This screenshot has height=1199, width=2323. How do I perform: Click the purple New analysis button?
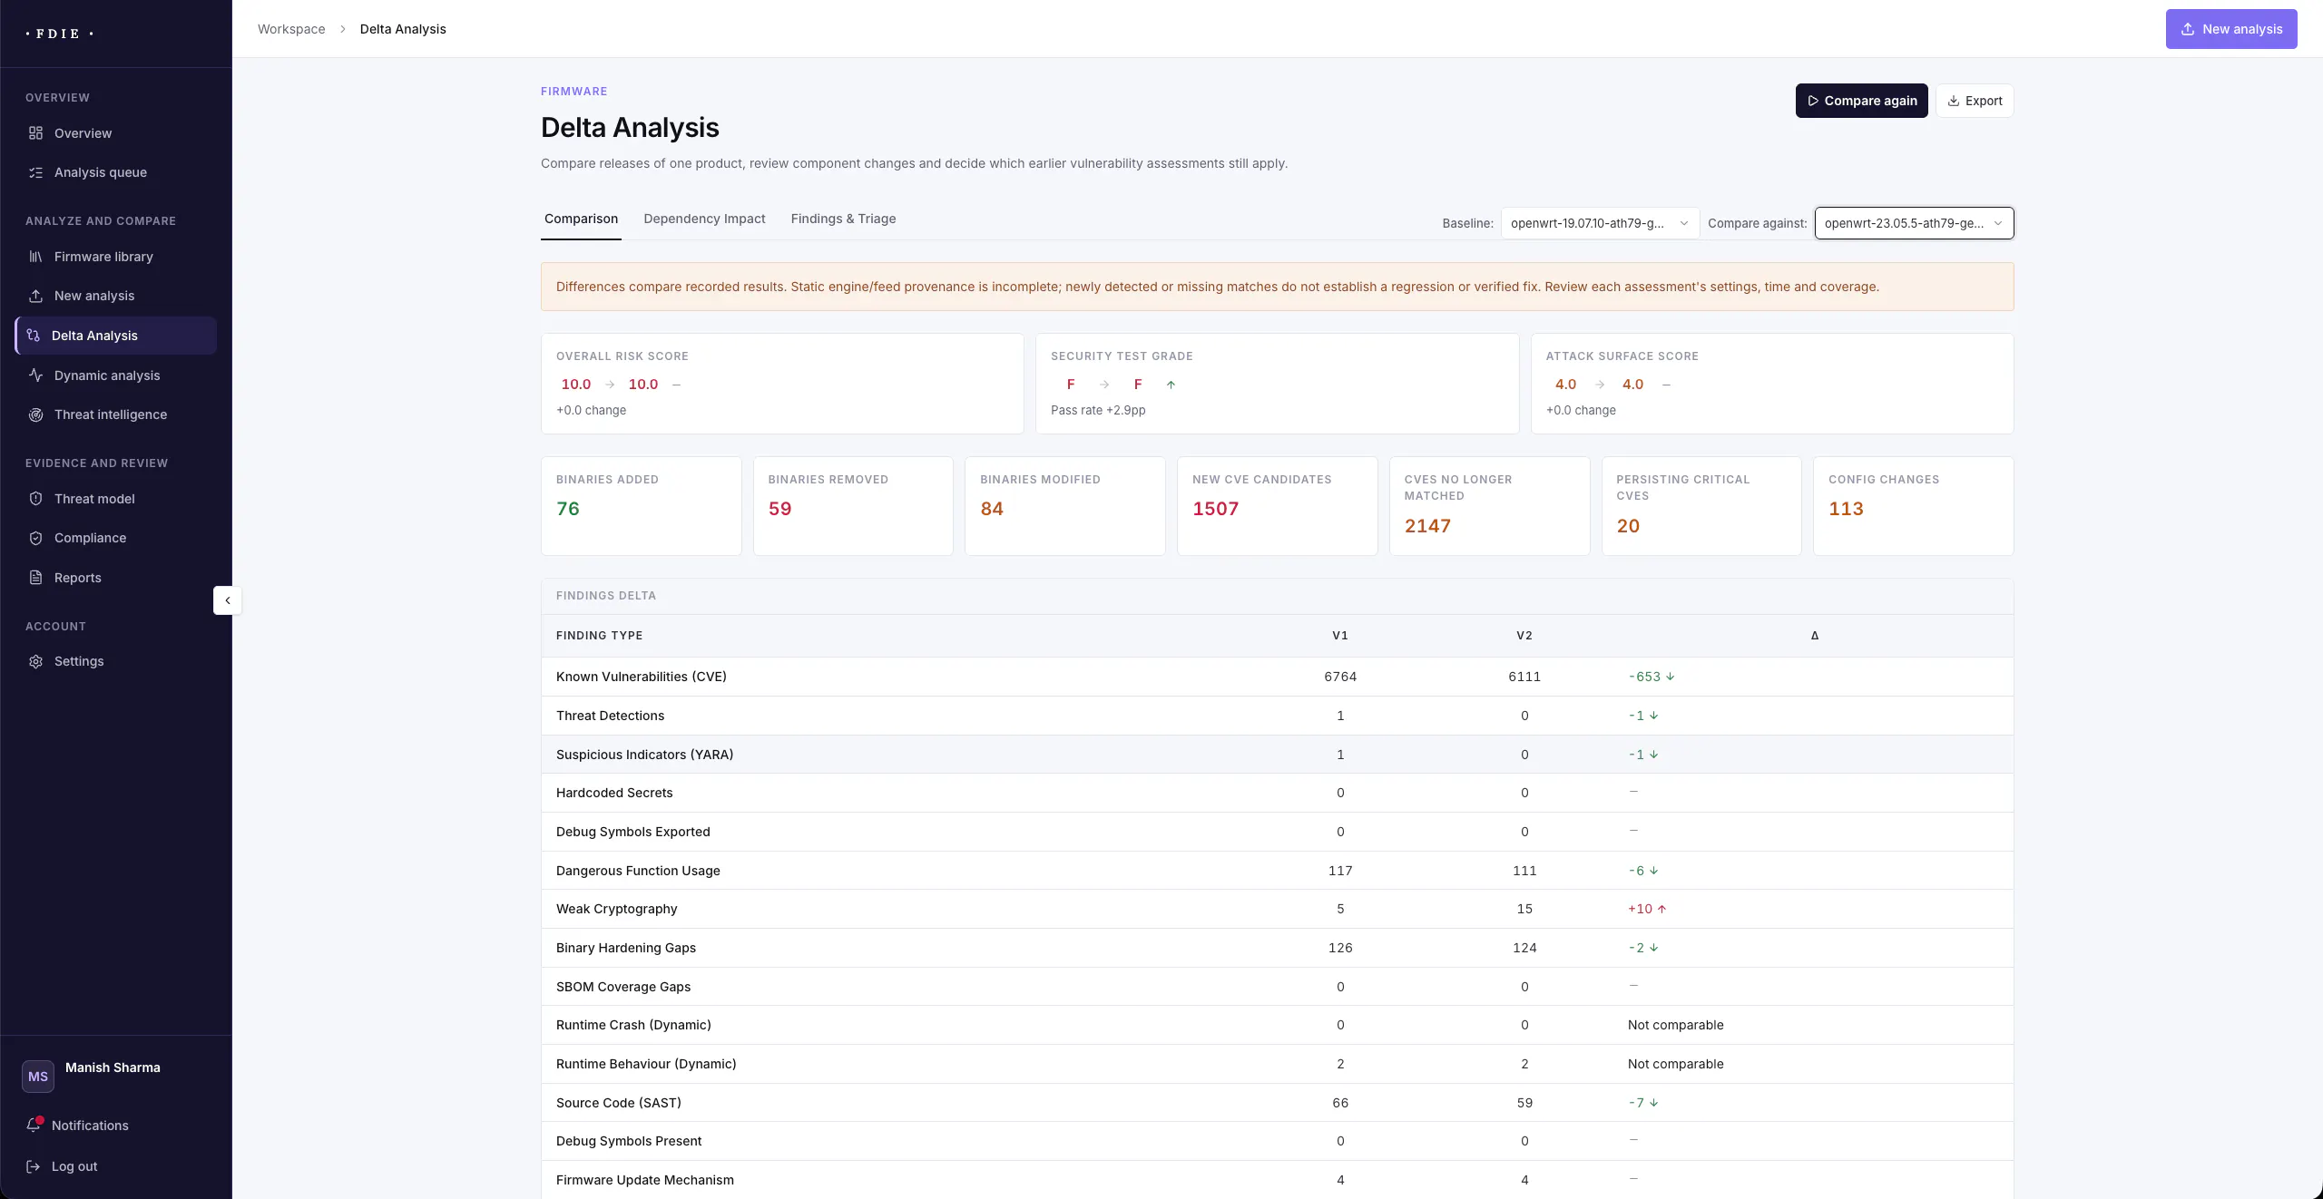(x=2231, y=29)
